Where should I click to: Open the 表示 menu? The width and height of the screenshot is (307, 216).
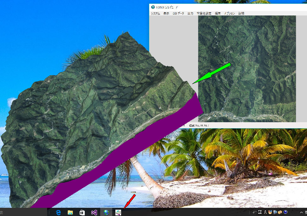click(x=166, y=14)
